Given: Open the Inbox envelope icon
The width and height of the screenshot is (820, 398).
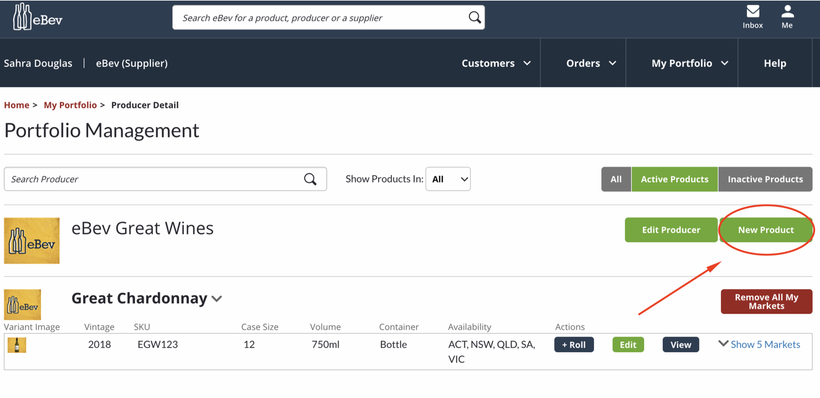Looking at the screenshot, I should [752, 11].
